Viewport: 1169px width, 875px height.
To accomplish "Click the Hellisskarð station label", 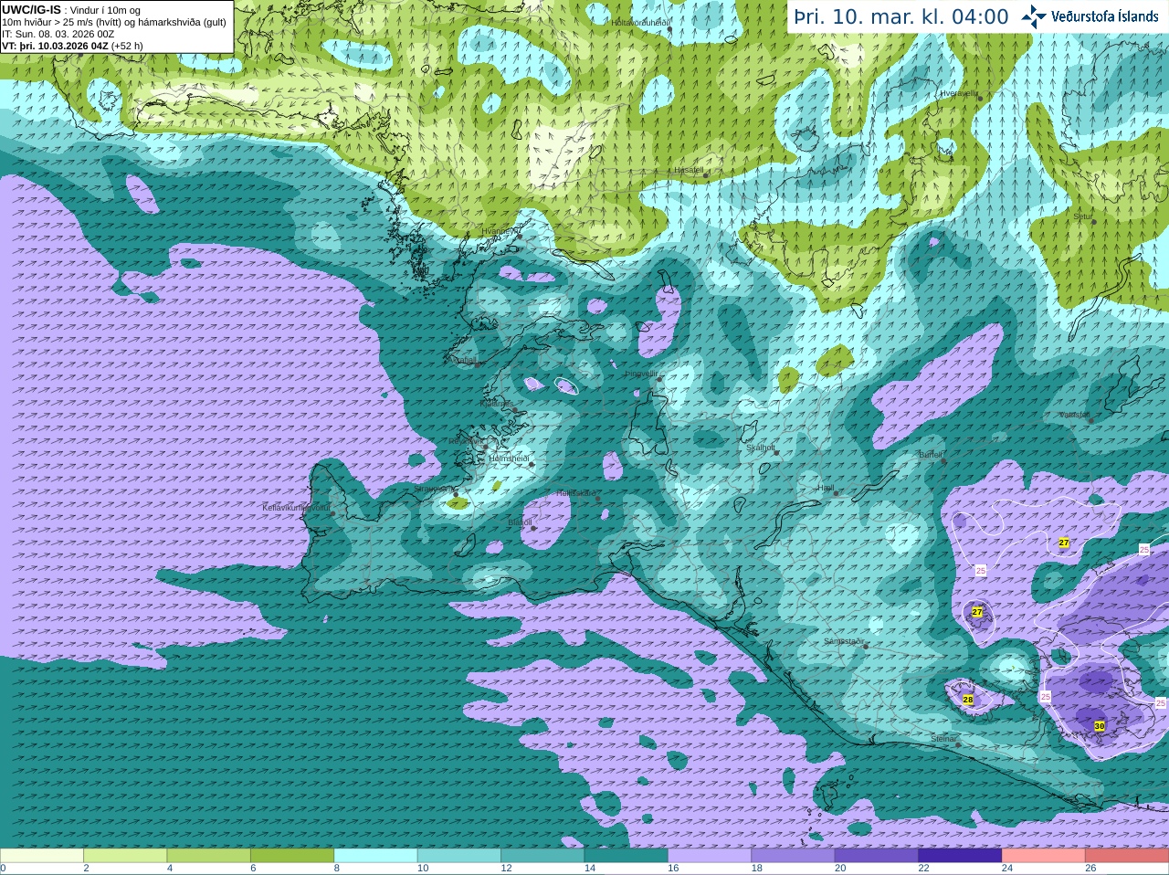I will pyautogui.click(x=576, y=493).
